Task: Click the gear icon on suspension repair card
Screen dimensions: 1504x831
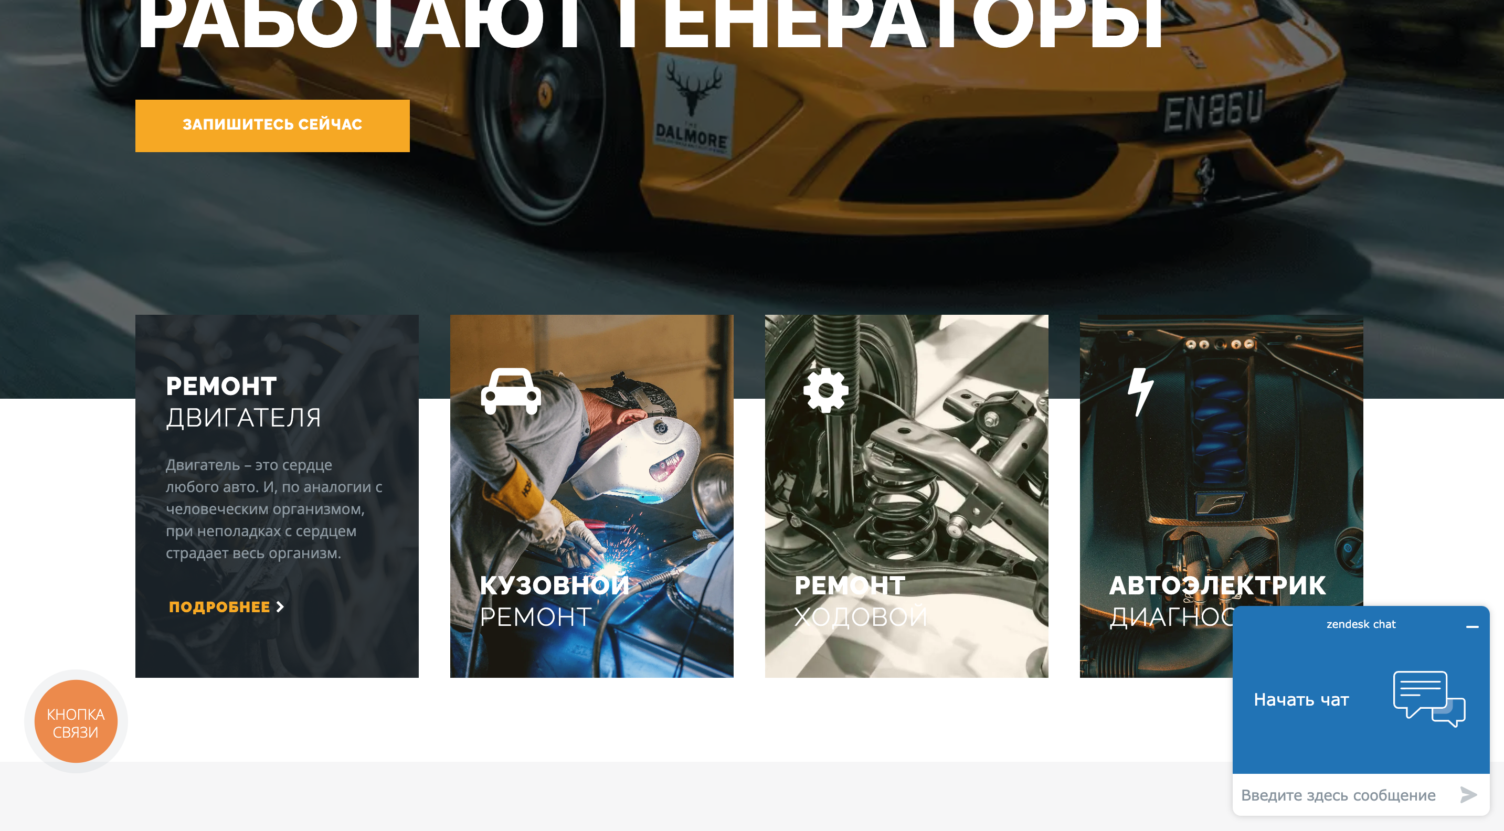Action: [x=825, y=390]
